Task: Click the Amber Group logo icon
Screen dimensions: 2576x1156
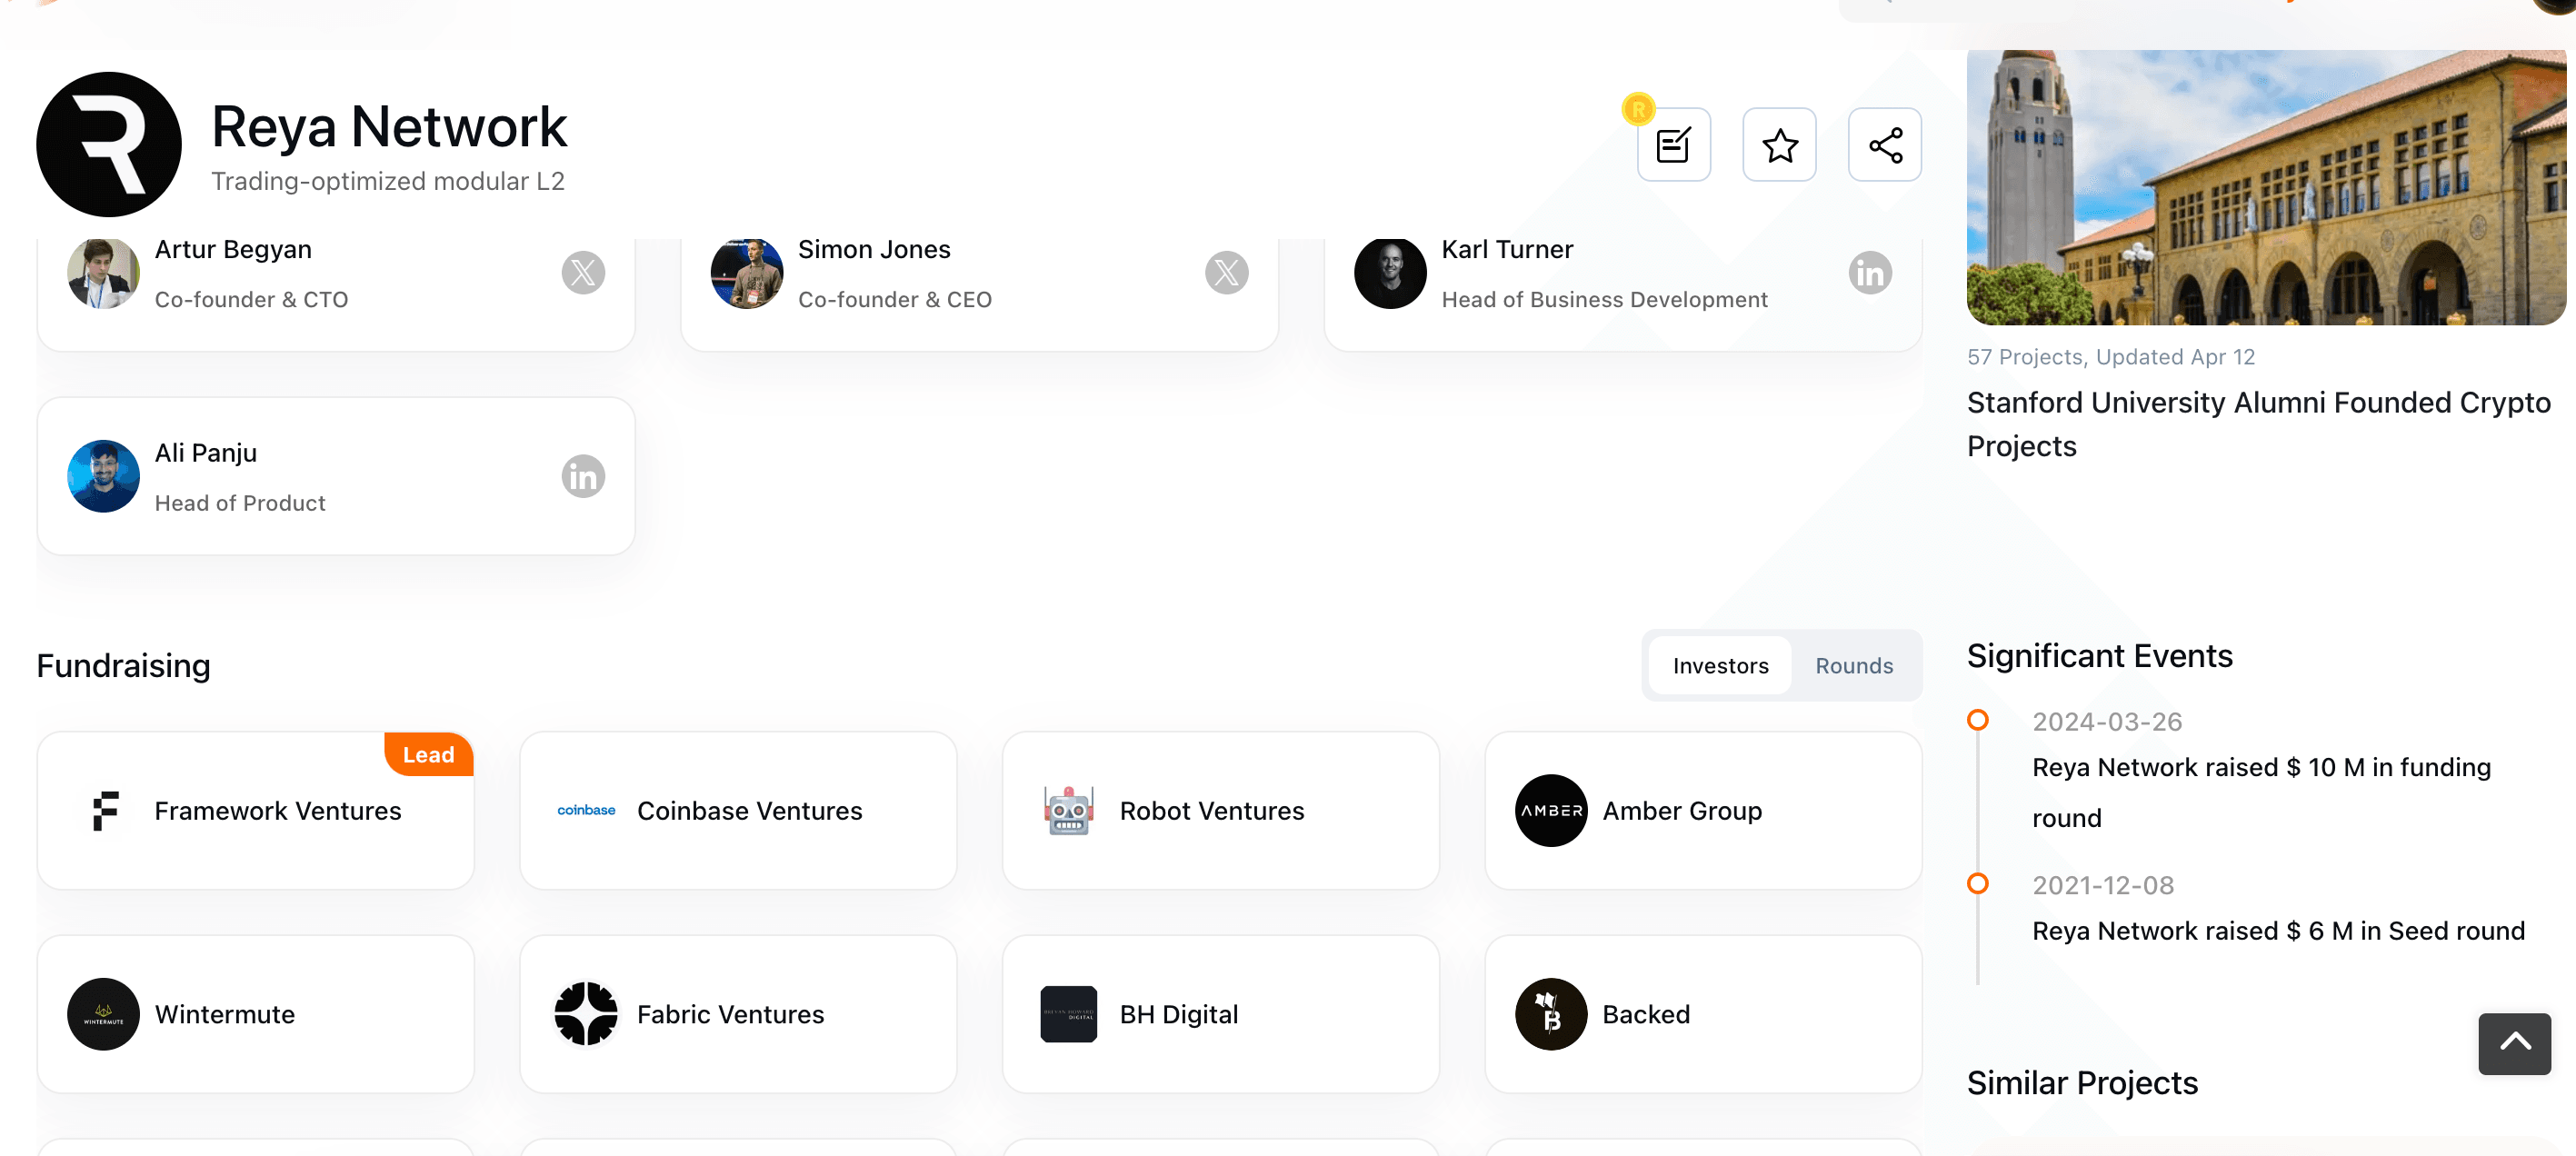Action: coord(1550,810)
